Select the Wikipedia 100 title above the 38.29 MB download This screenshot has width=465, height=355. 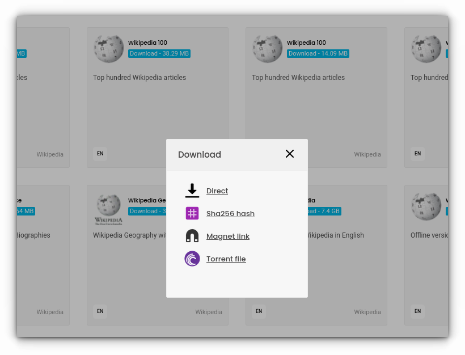click(x=147, y=43)
